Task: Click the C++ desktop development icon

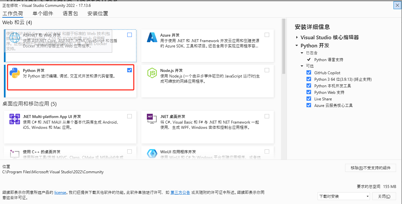Action: [x=15, y=154]
